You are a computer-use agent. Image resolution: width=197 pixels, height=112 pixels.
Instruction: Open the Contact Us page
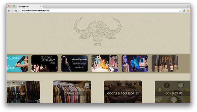(174, 93)
